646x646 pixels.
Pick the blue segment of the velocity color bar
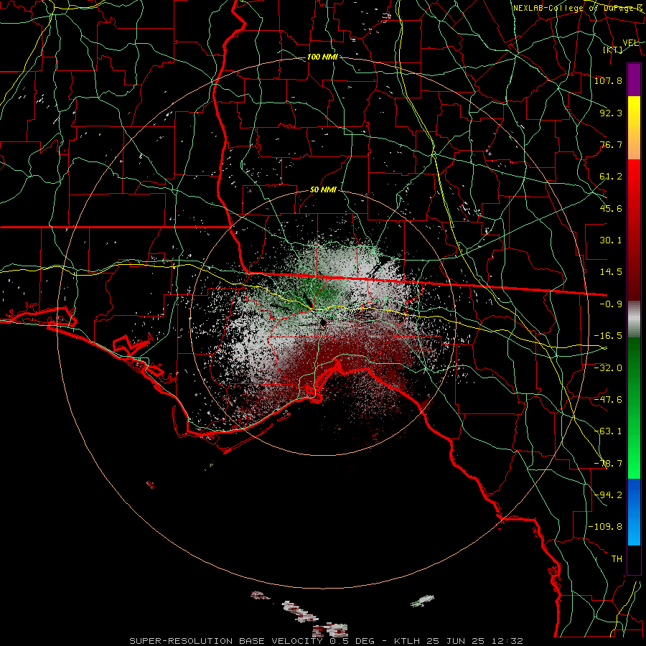tap(634, 512)
